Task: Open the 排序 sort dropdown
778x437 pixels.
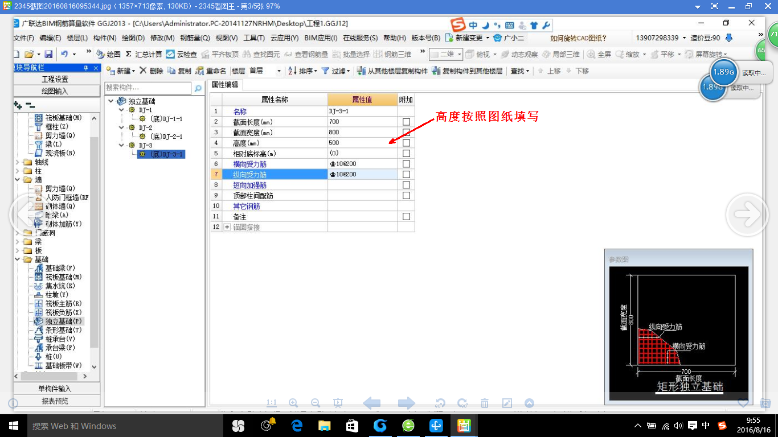Action: (316, 71)
